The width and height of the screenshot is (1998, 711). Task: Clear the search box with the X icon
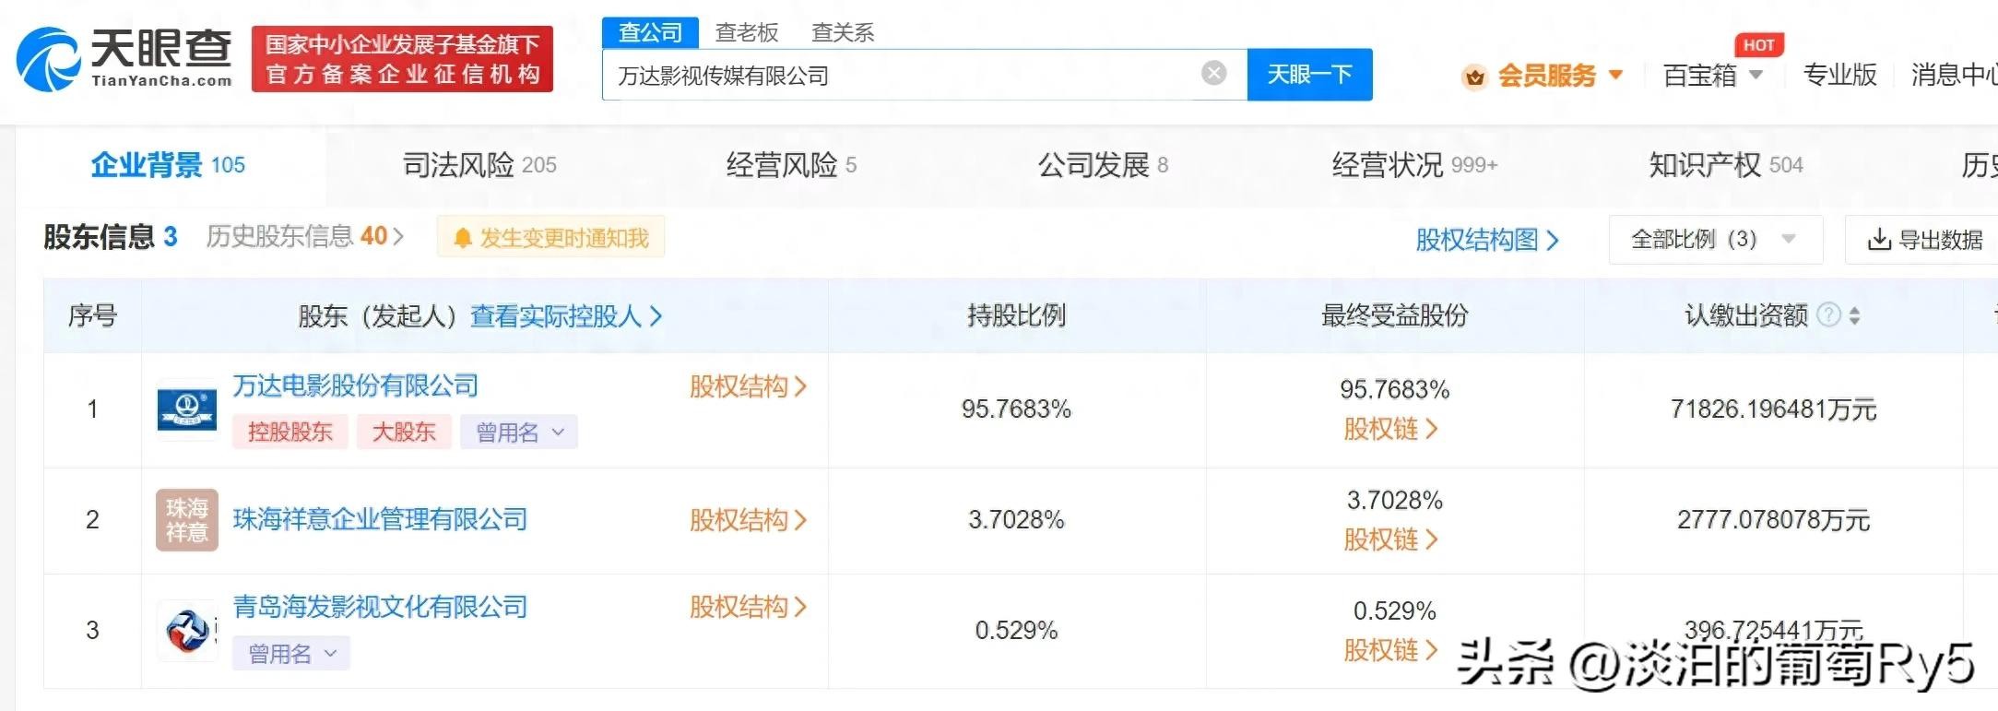[1213, 73]
